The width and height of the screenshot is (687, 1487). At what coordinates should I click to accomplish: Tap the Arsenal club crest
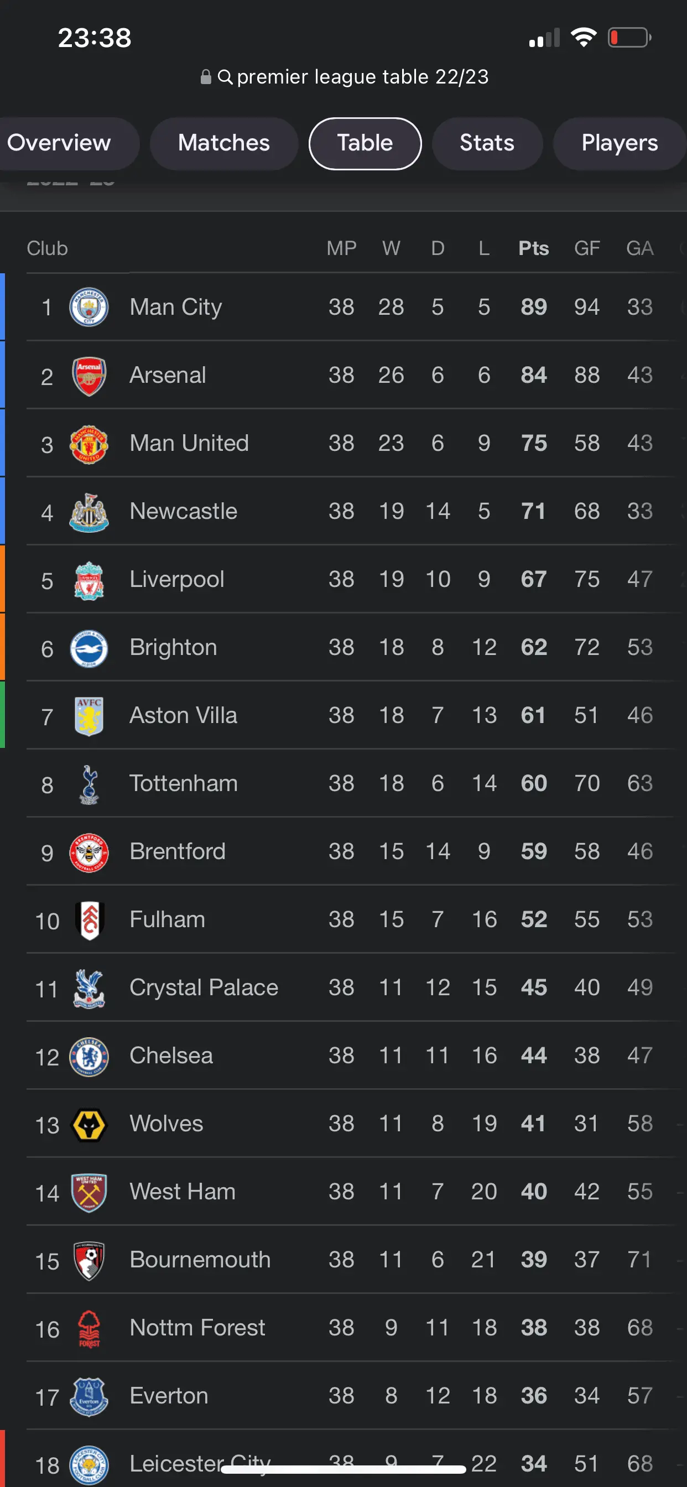coord(89,375)
